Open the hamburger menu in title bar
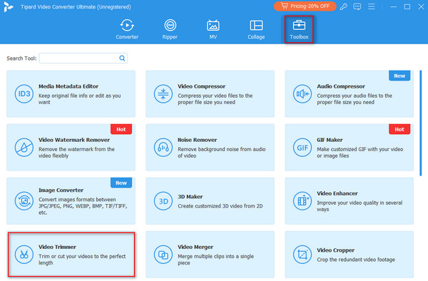428x281 pixels. 371,6
